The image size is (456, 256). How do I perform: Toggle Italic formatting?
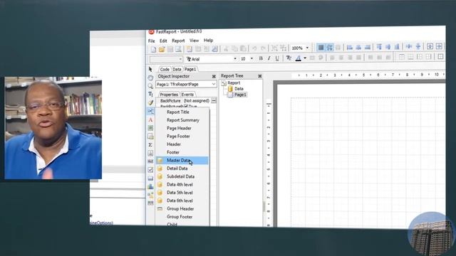[269, 58]
